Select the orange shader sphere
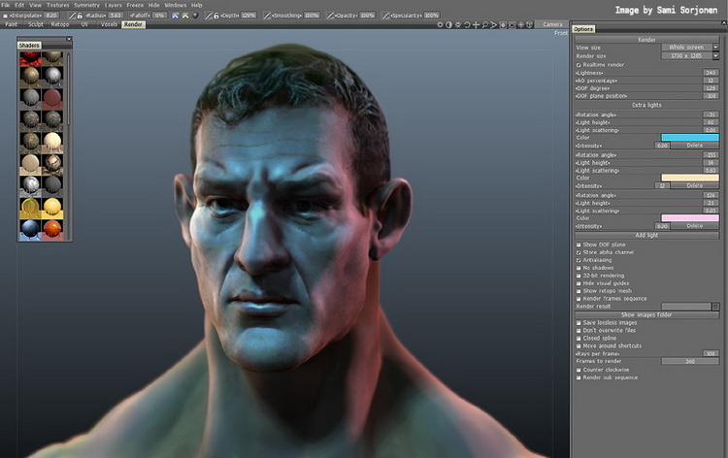 (53, 228)
